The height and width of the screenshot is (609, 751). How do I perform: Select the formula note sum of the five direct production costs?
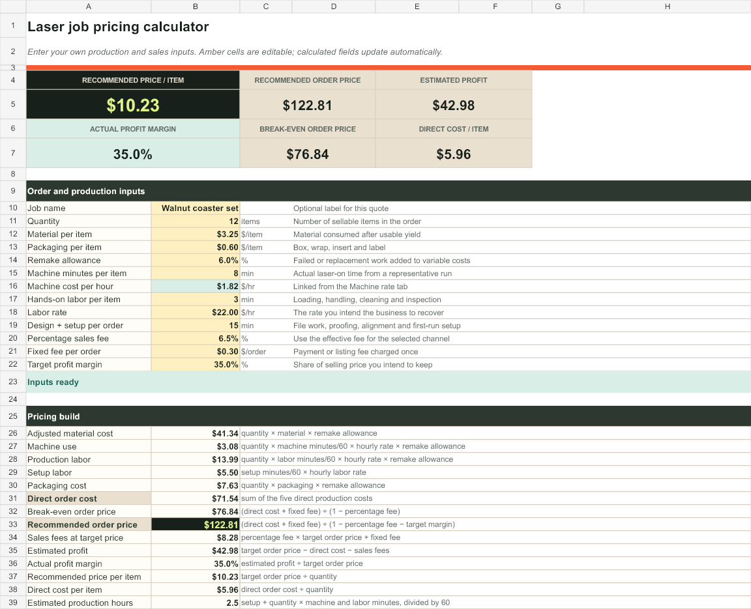pos(306,498)
